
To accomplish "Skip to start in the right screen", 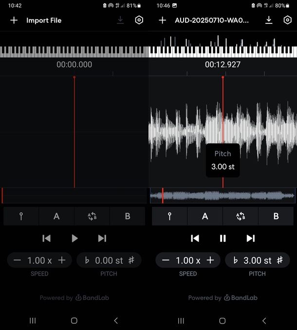I will [x=195, y=238].
